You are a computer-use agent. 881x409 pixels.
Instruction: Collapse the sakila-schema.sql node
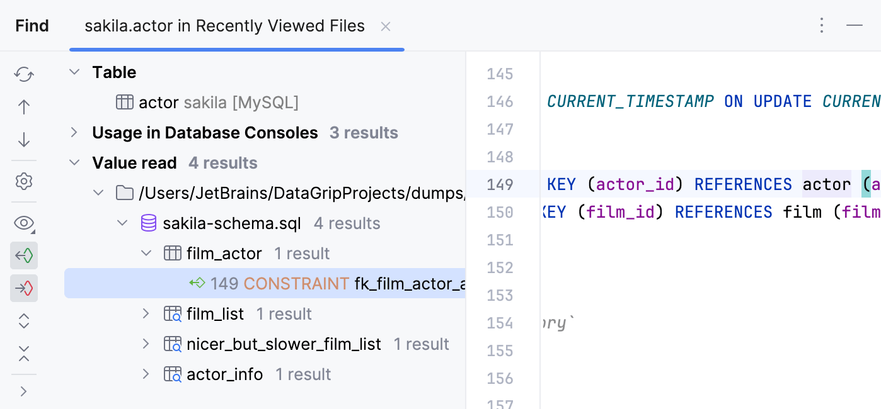click(122, 223)
